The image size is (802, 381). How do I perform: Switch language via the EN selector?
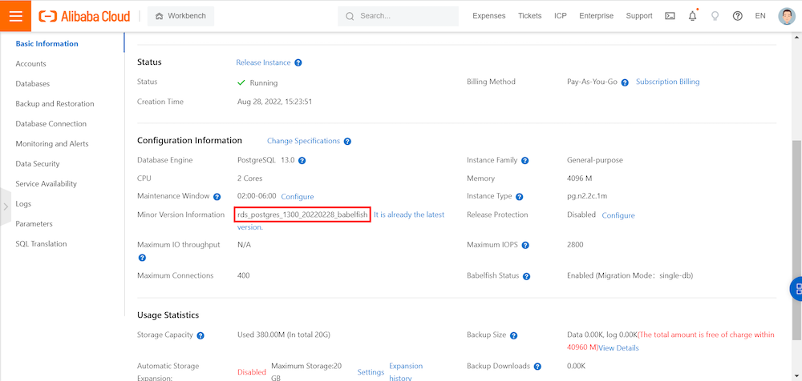coord(760,16)
